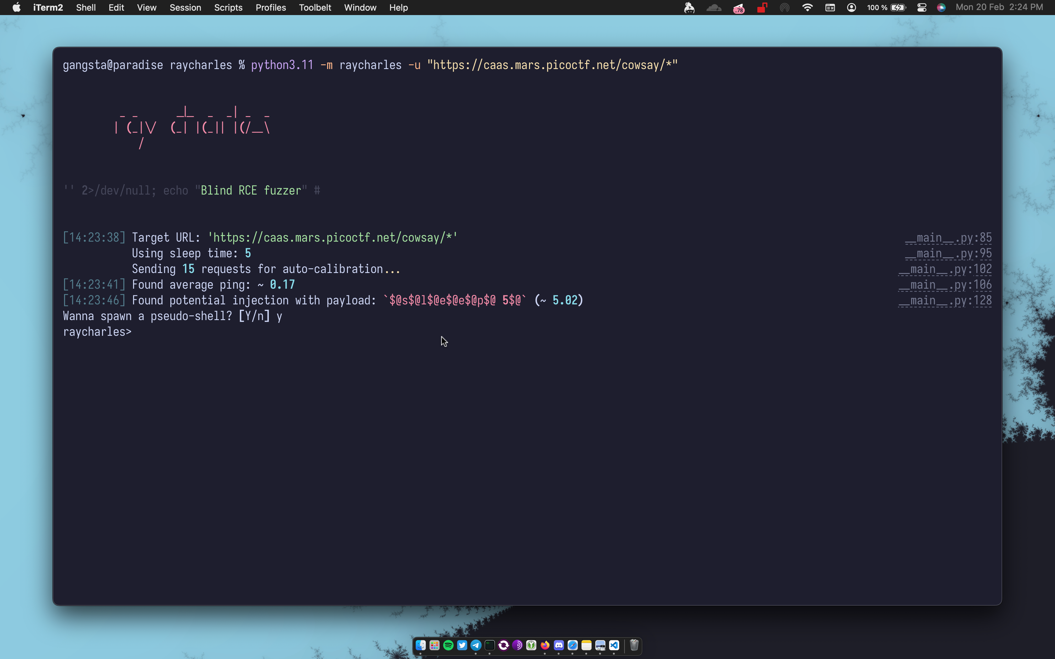Open Tor Browser from dock
Image resolution: width=1055 pixels, height=659 pixels.
(x=517, y=645)
